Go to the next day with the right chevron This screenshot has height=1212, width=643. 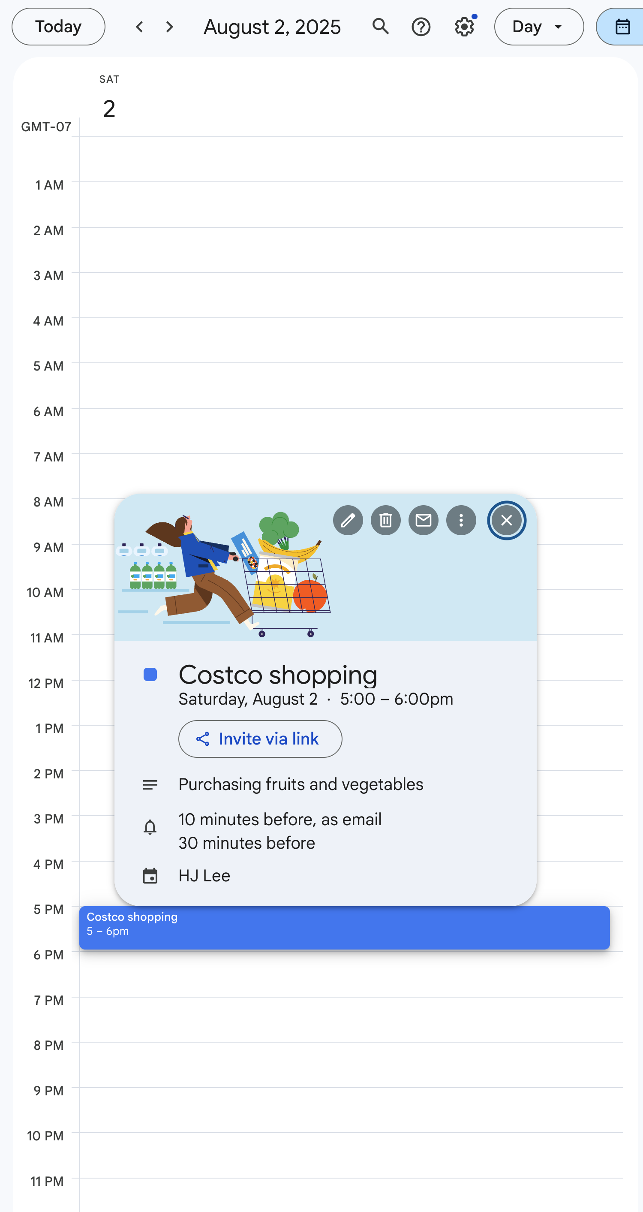169,27
